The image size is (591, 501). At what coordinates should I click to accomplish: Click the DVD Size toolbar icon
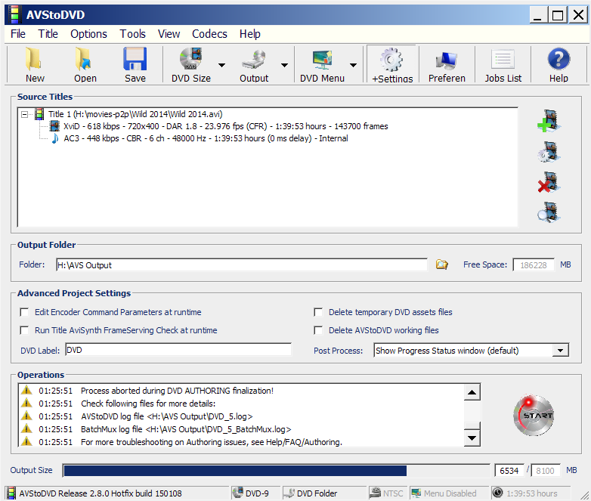click(x=190, y=59)
